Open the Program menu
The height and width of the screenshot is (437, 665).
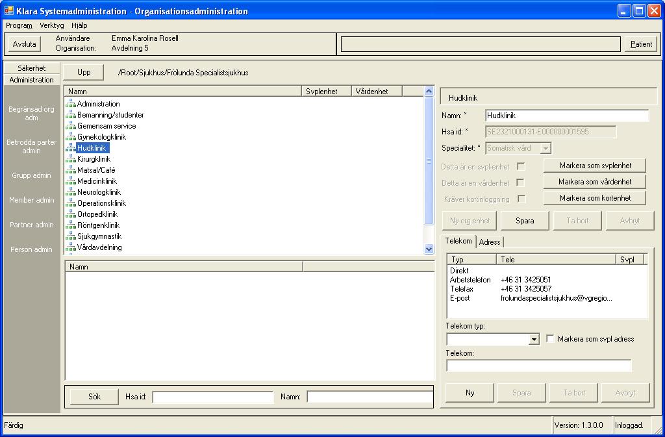click(19, 25)
